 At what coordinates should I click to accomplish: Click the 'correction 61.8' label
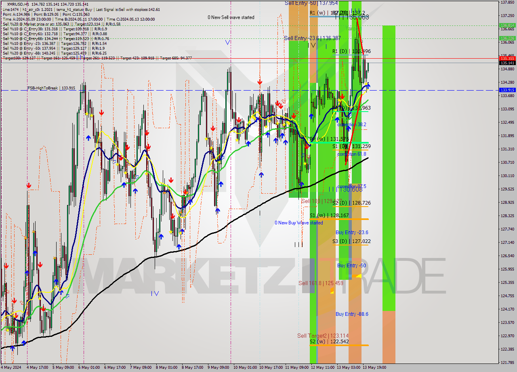pyautogui.click(x=352, y=154)
